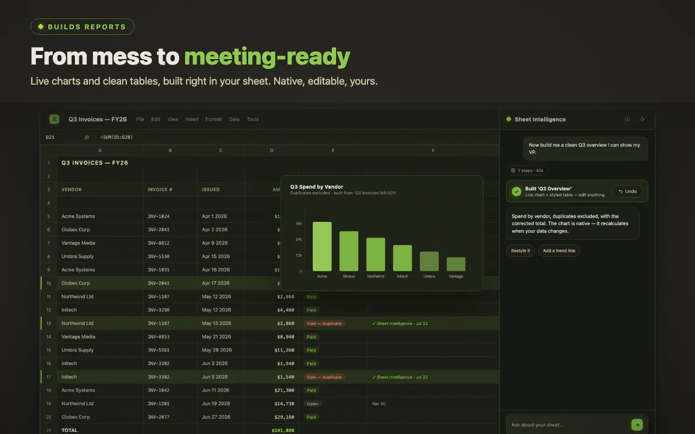
Task: Click the green sheet app logo icon
Action: [x=54, y=119]
